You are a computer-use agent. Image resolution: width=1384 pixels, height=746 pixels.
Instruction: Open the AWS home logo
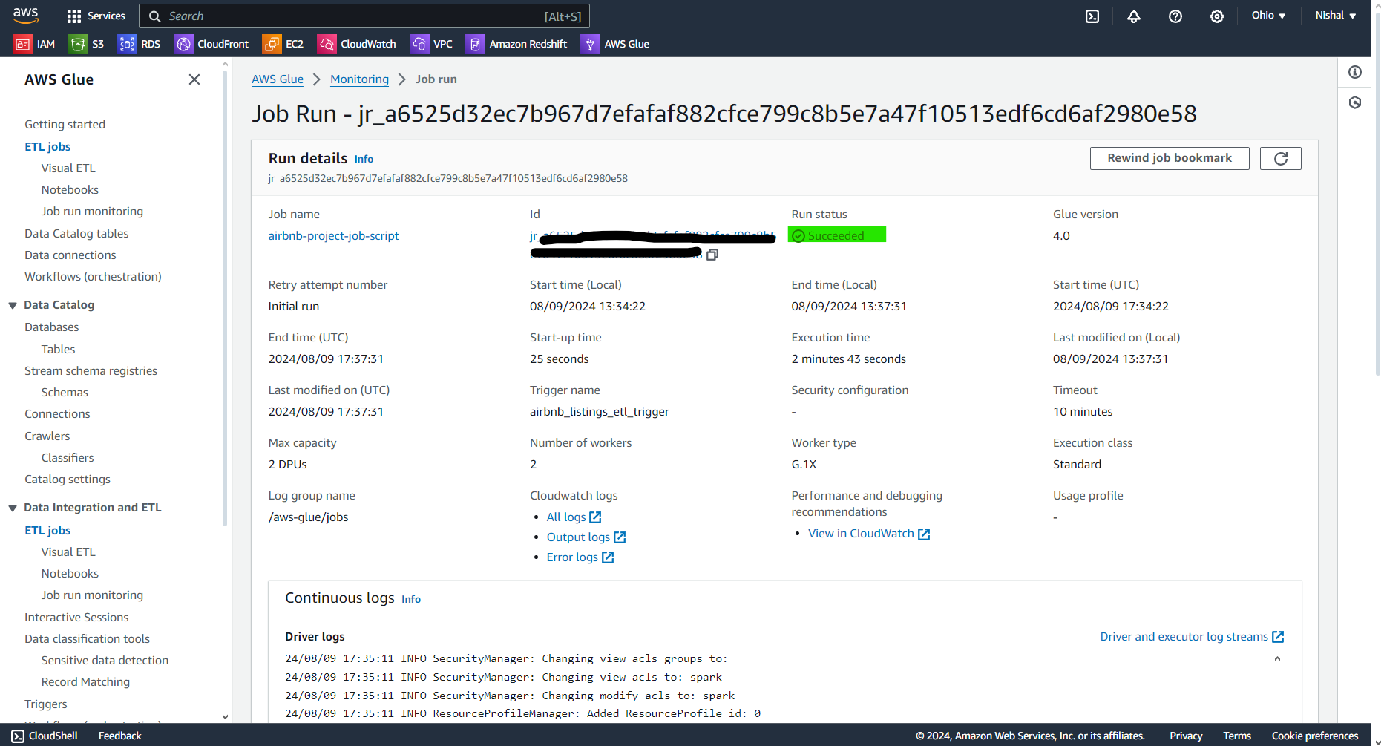click(25, 15)
